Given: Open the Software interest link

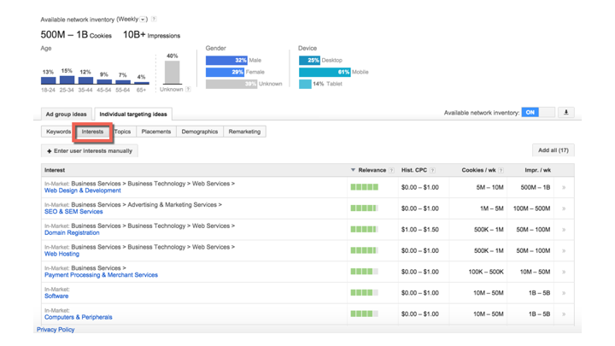Looking at the screenshot, I should 56,296.
